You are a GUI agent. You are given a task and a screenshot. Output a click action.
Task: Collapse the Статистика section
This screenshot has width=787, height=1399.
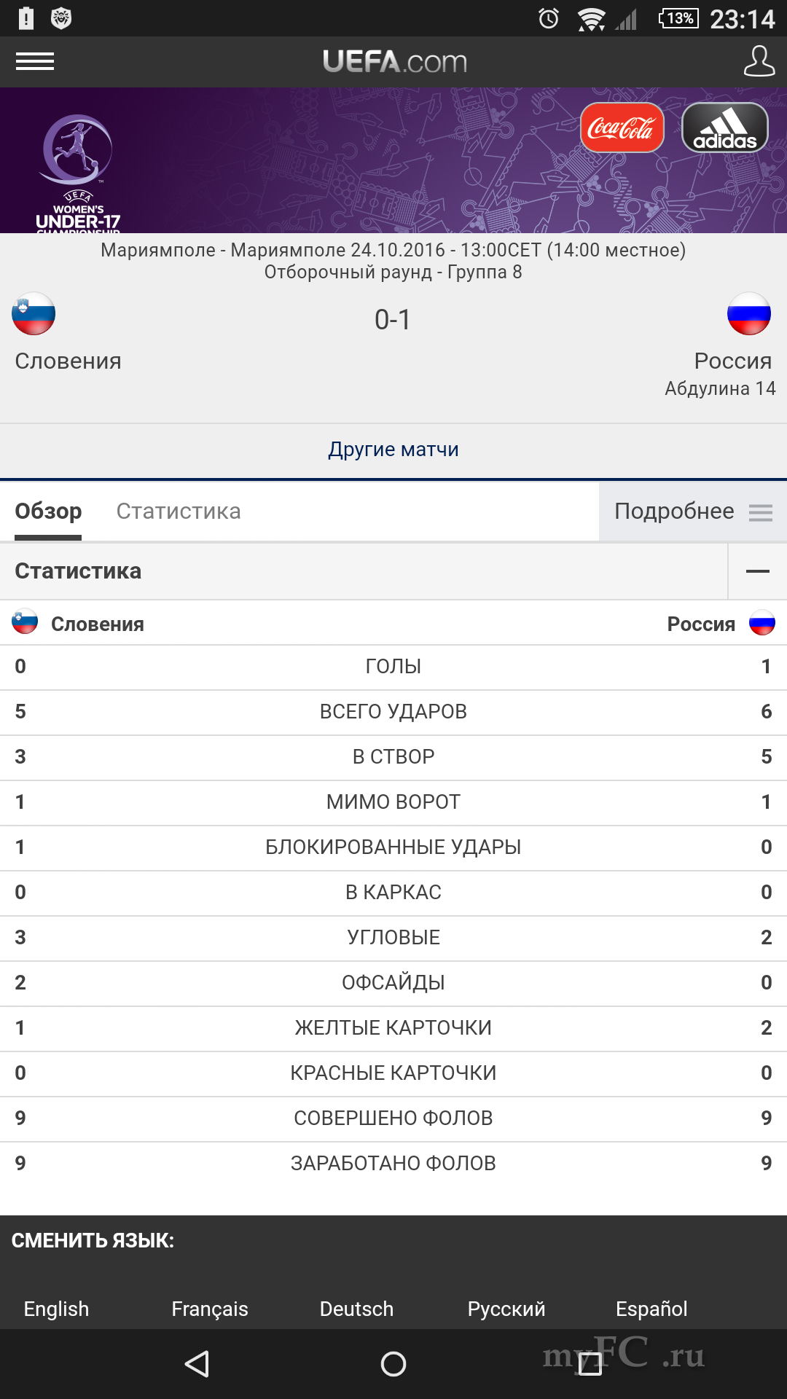[757, 571]
